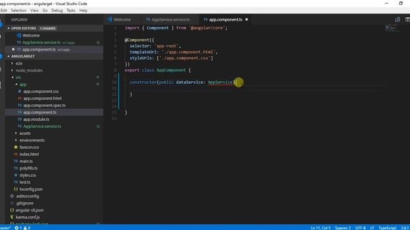Click the TS icon for app.module.ts
Viewport: 410px width, 230px height.
20,119
